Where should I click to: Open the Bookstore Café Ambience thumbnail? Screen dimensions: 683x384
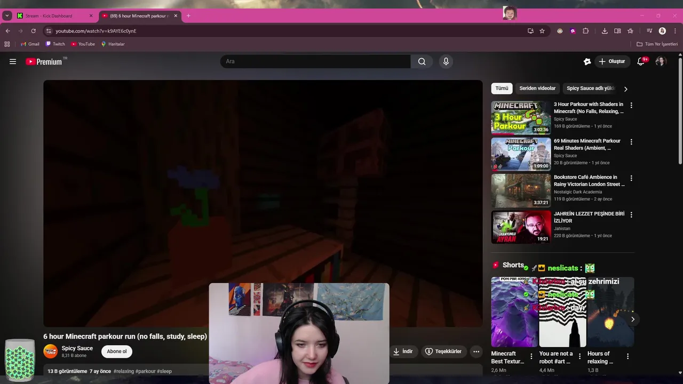tap(521, 190)
